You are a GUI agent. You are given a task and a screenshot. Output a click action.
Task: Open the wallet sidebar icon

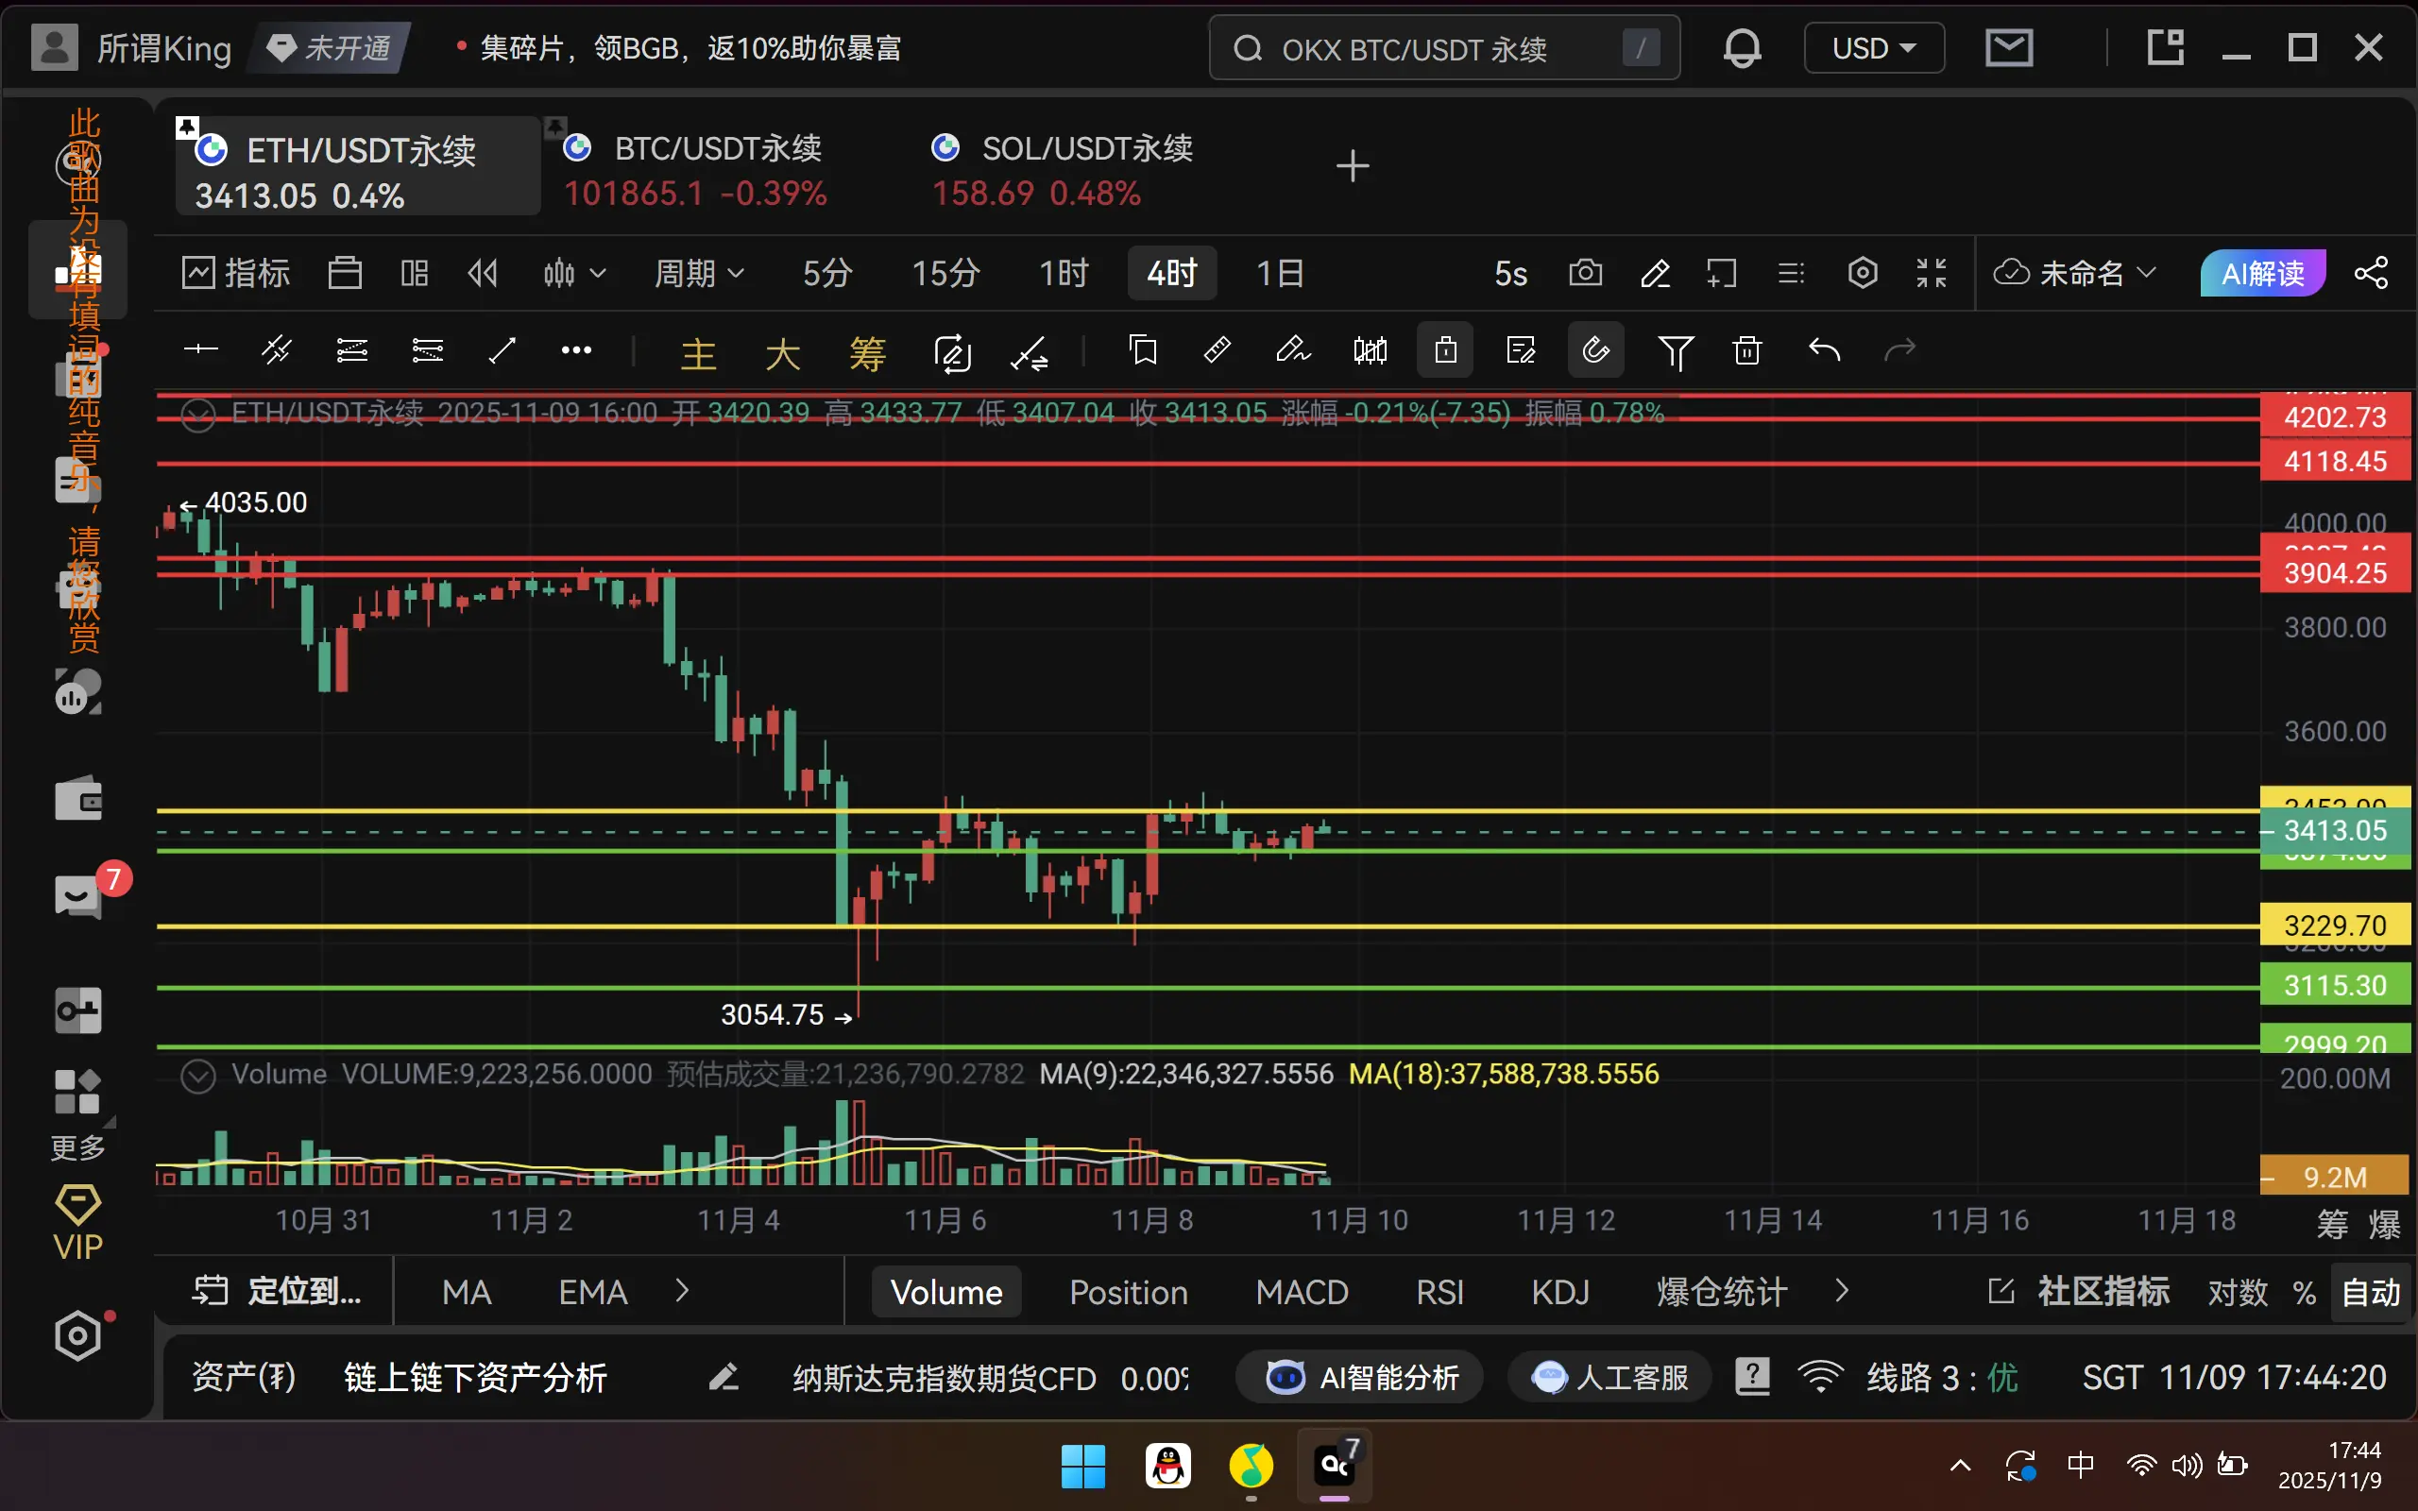78,800
